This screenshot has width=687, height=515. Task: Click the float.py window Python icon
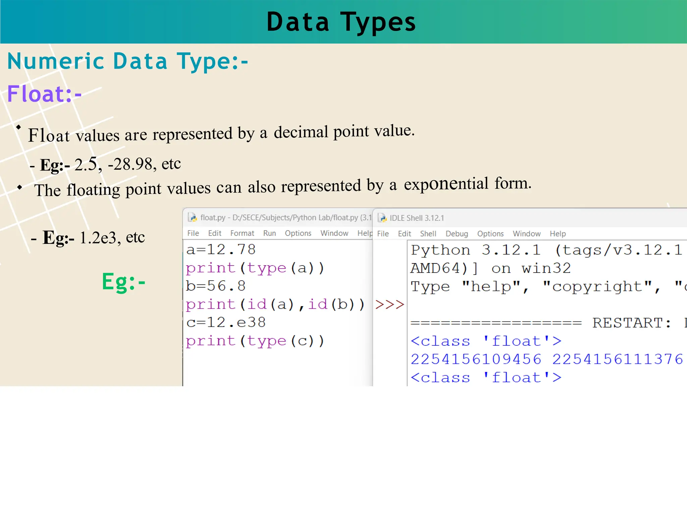(x=192, y=217)
